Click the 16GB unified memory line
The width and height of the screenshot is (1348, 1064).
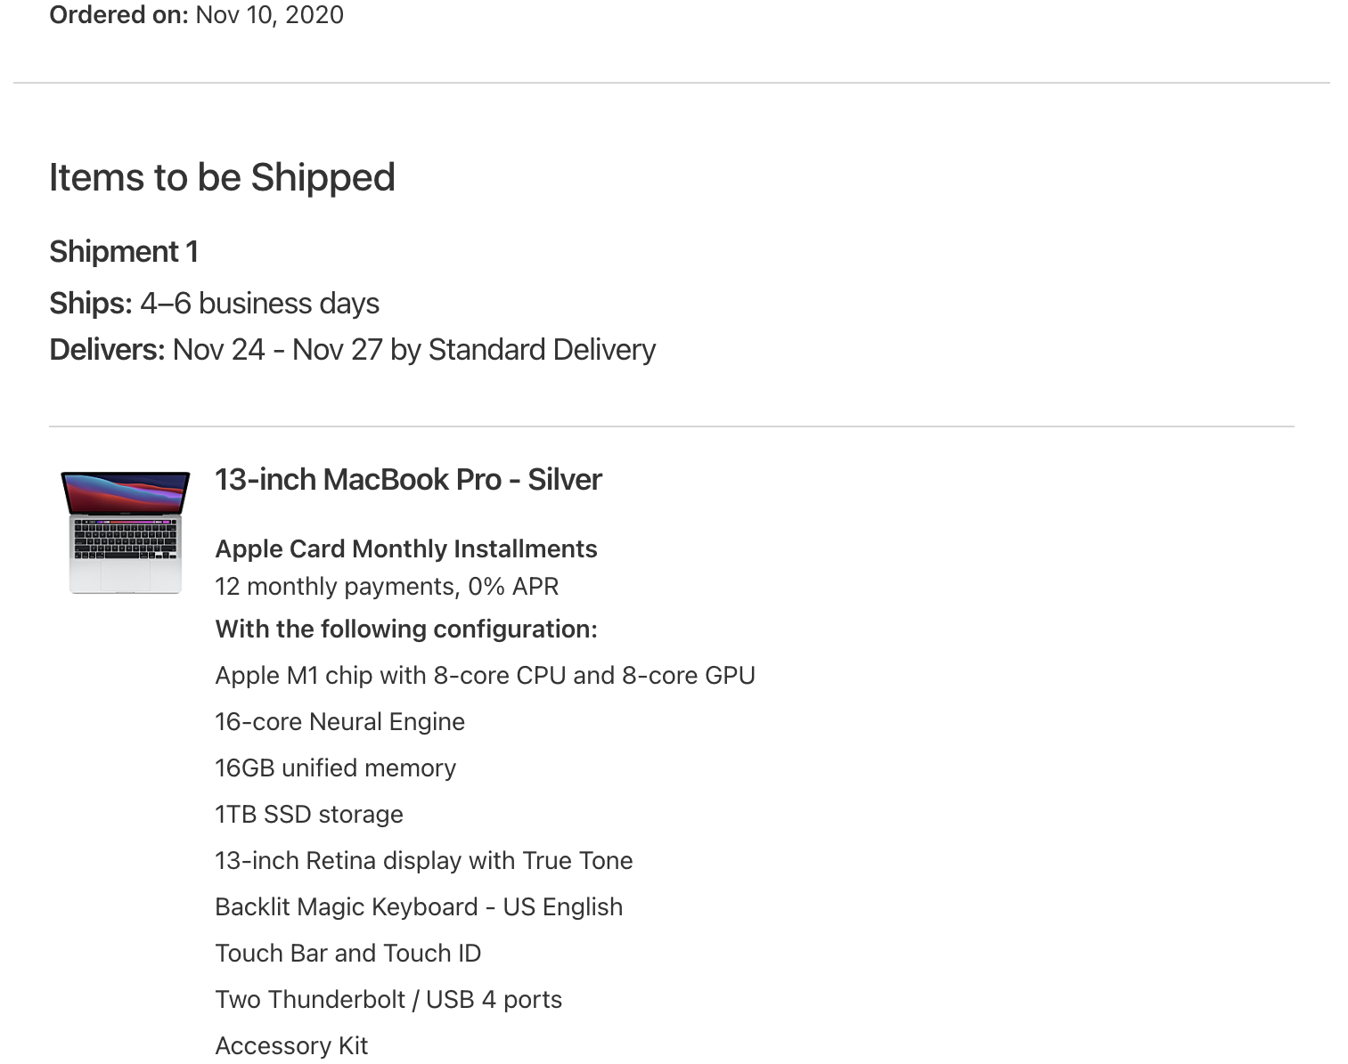[x=335, y=768]
